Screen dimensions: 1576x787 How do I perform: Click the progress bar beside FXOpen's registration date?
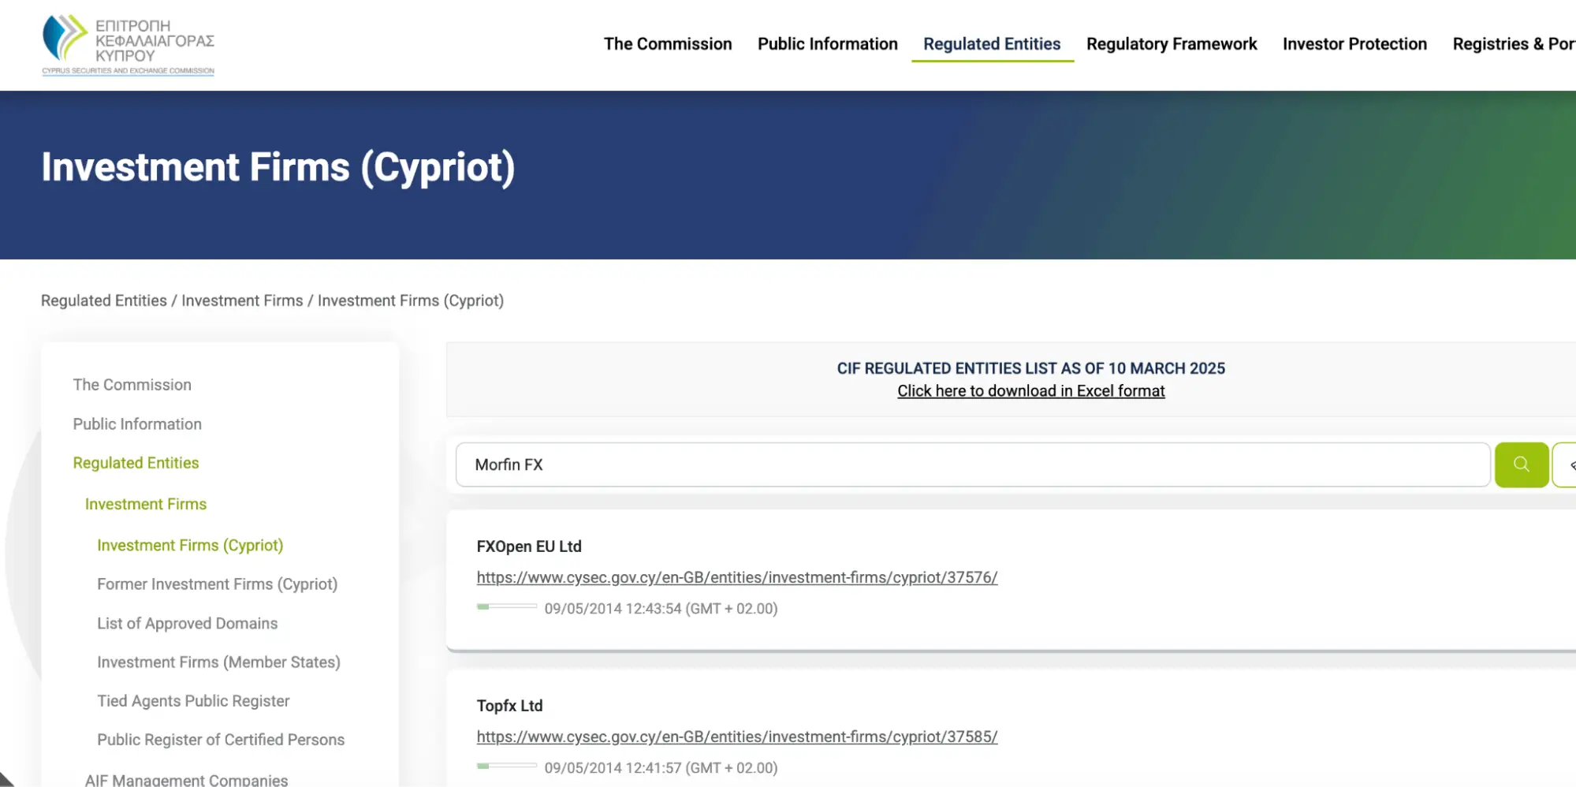point(507,607)
